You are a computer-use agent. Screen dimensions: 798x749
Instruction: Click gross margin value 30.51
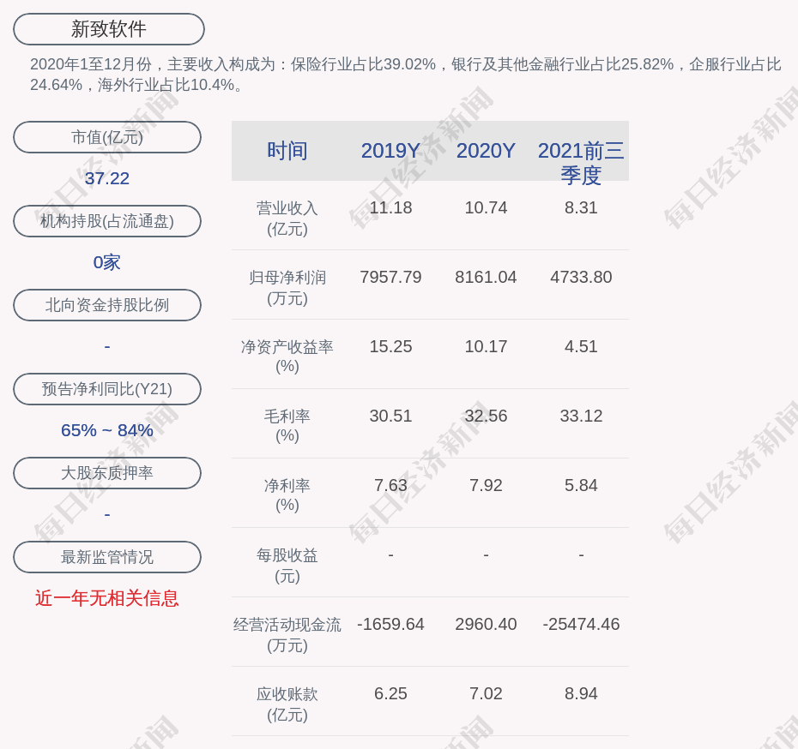click(390, 416)
